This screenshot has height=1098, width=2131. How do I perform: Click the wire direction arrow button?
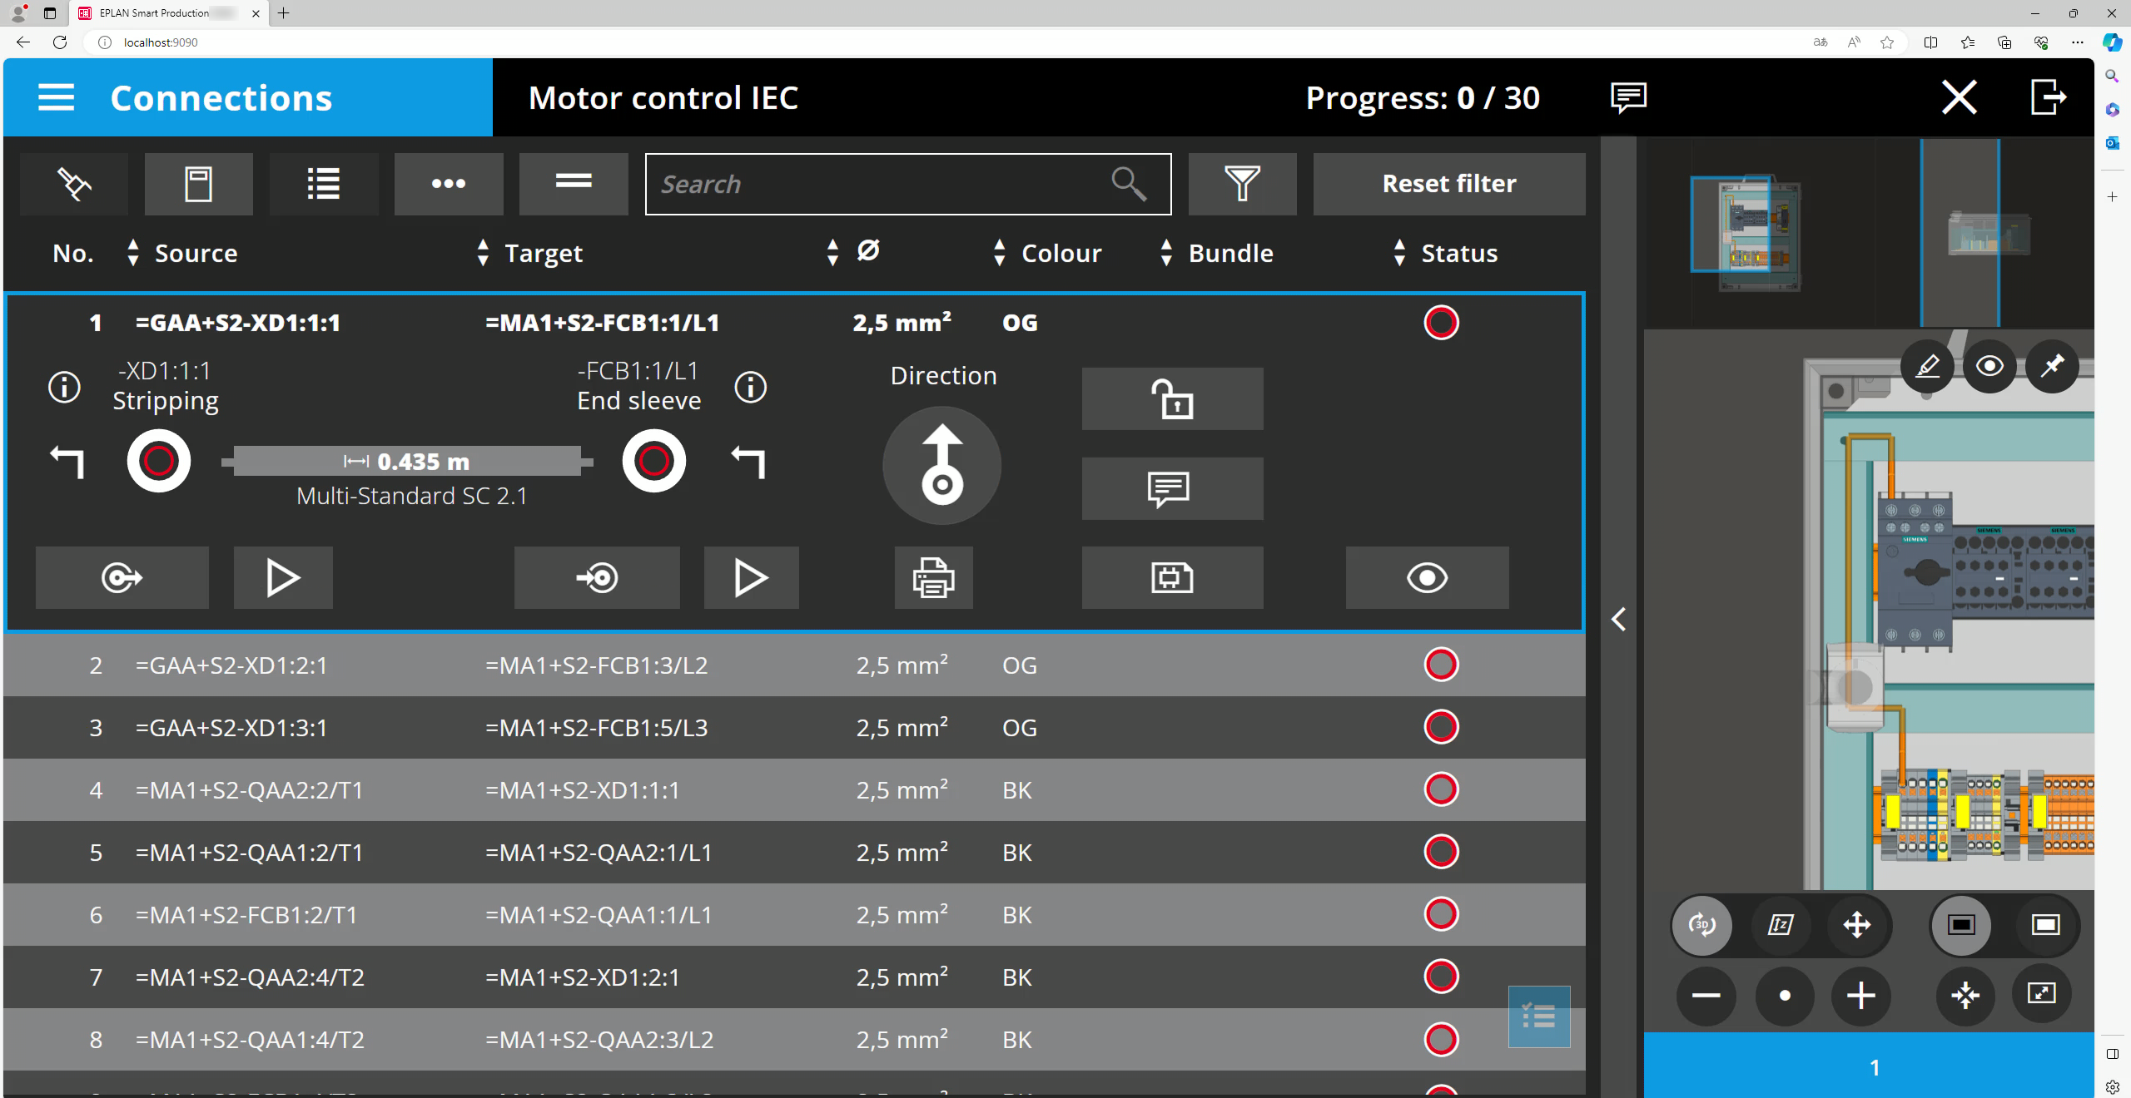(x=941, y=466)
